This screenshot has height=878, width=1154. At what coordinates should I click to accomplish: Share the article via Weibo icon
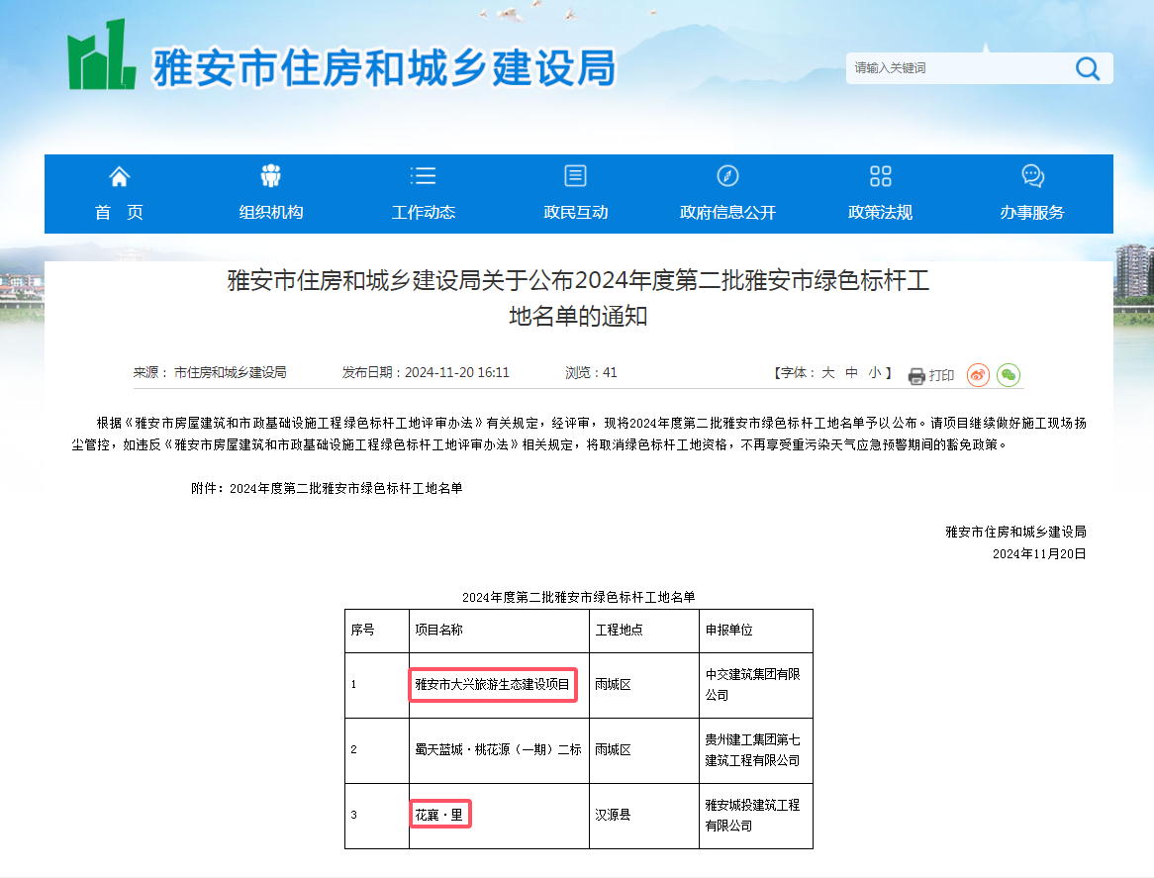tap(978, 375)
